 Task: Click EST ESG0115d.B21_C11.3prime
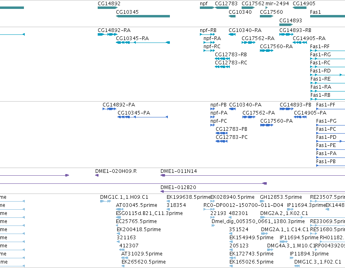point(149,213)
